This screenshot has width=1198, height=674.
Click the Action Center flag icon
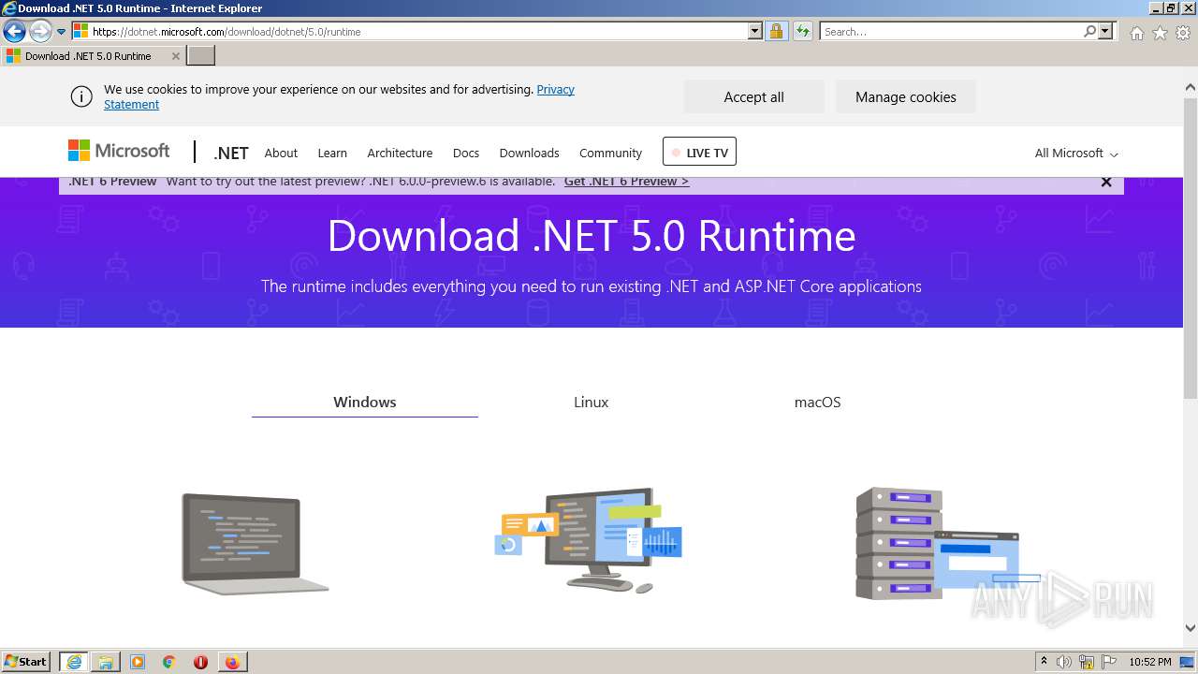click(x=1109, y=662)
